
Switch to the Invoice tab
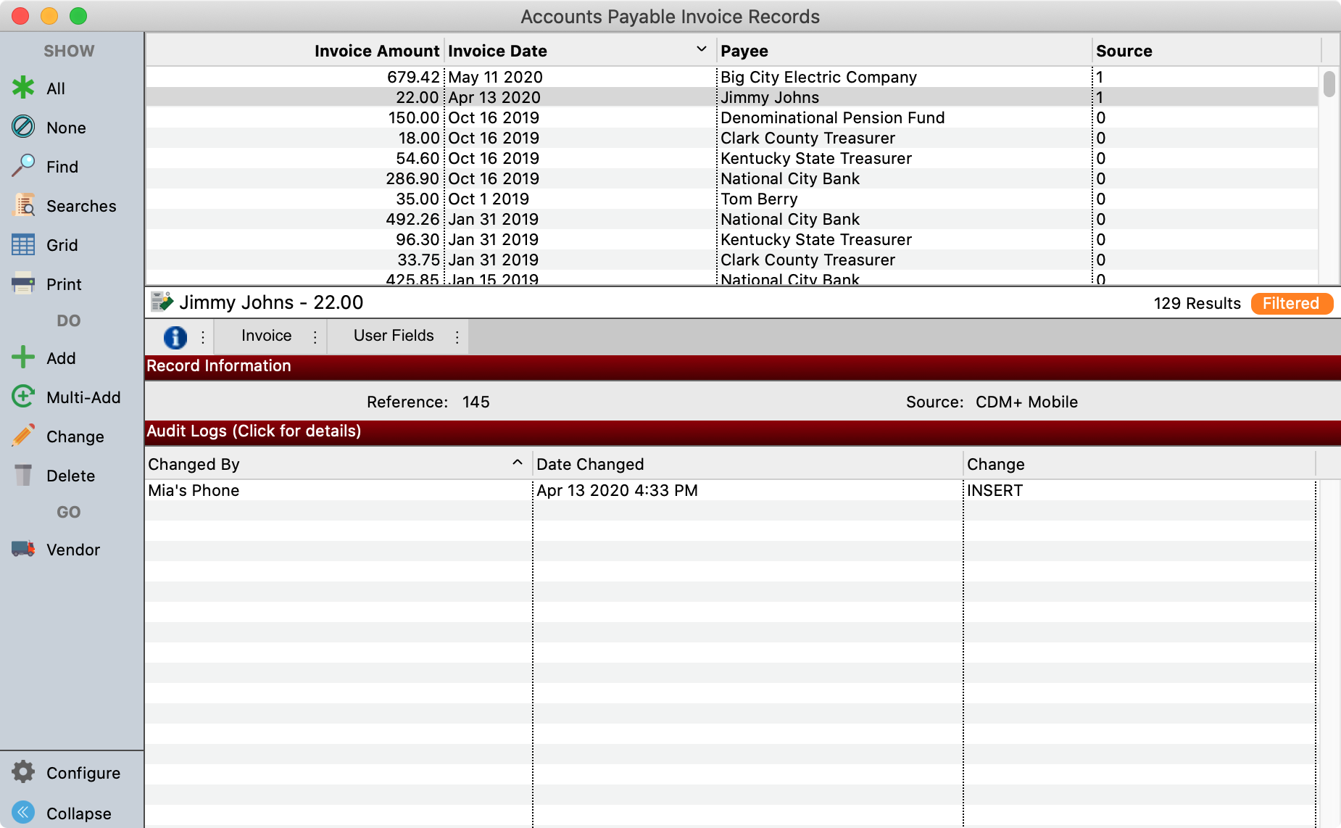click(x=266, y=336)
